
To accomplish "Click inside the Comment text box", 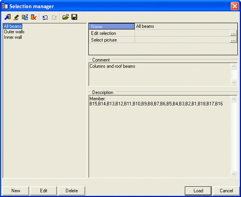I will point(160,74).
